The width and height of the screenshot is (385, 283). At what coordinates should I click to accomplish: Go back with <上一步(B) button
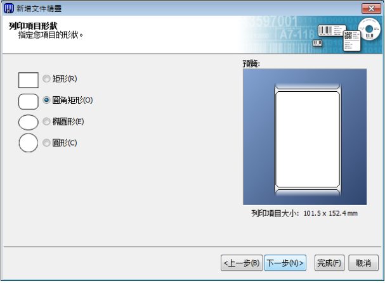[x=242, y=263]
